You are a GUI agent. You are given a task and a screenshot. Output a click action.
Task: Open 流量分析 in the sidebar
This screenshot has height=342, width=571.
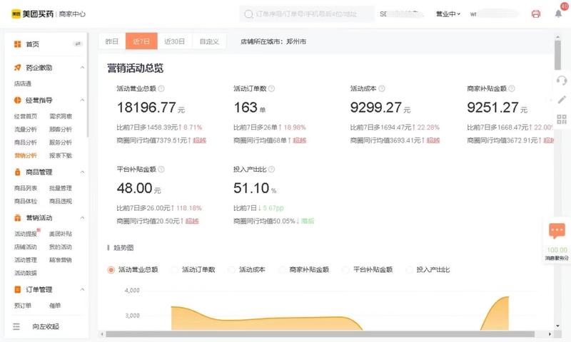[x=26, y=129]
